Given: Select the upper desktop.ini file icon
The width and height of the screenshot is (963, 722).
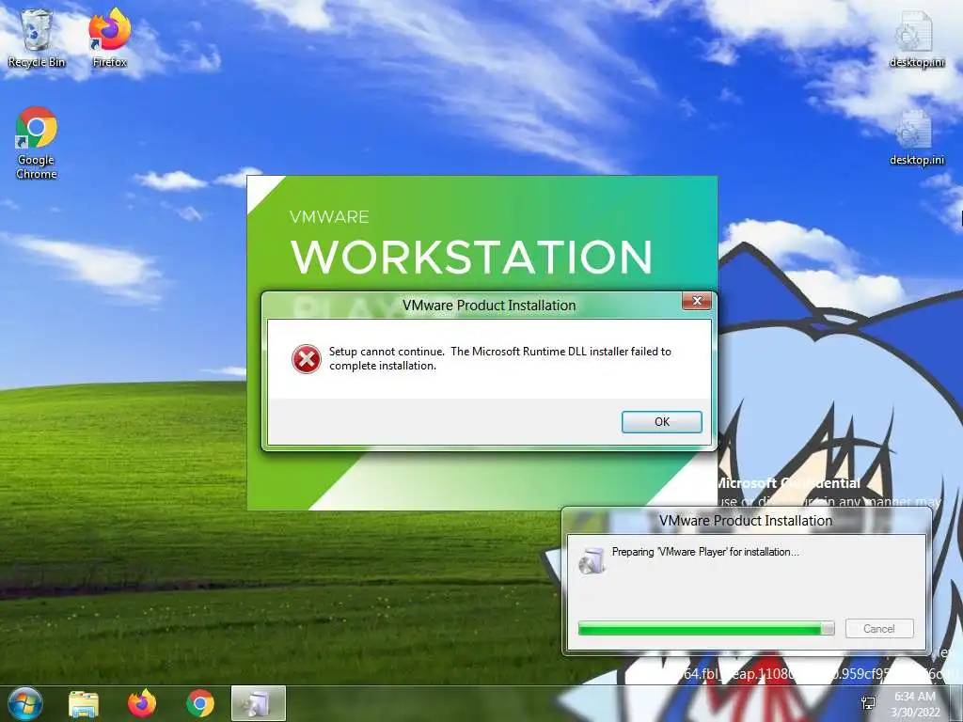Looking at the screenshot, I should click(x=916, y=40).
